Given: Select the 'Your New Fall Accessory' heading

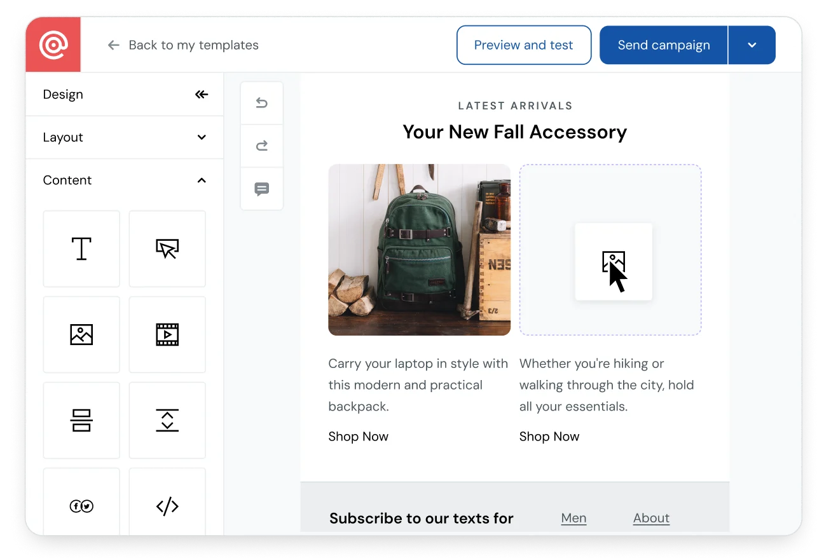Looking at the screenshot, I should (515, 132).
